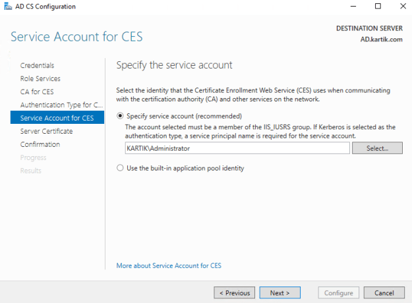
Task: Select Specify service account radio button
Action: click(x=120, y=116)
